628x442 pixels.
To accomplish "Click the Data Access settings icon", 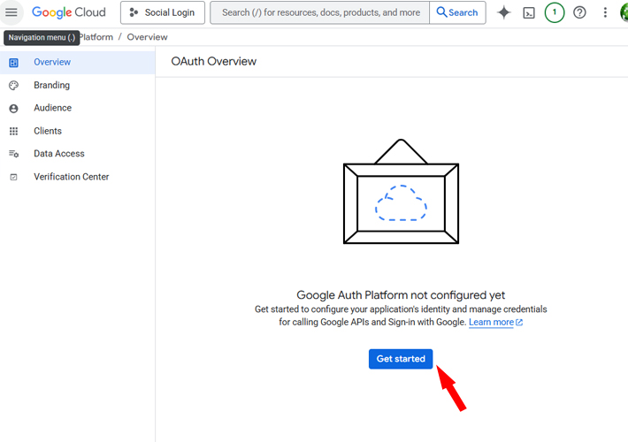I will point(13,154).
